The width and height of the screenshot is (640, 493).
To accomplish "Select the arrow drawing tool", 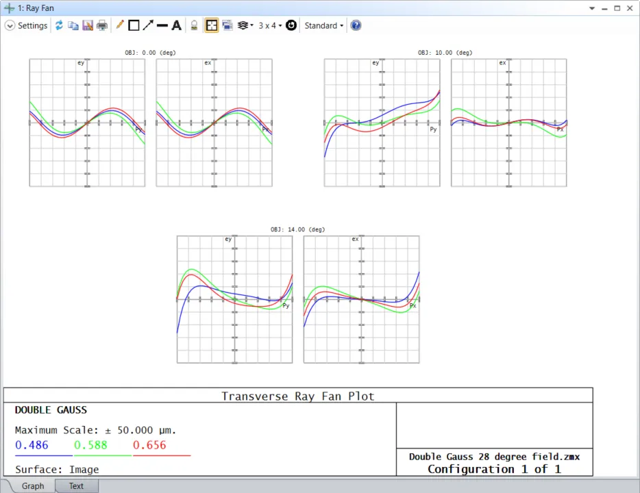I will (x=148, y=25).
